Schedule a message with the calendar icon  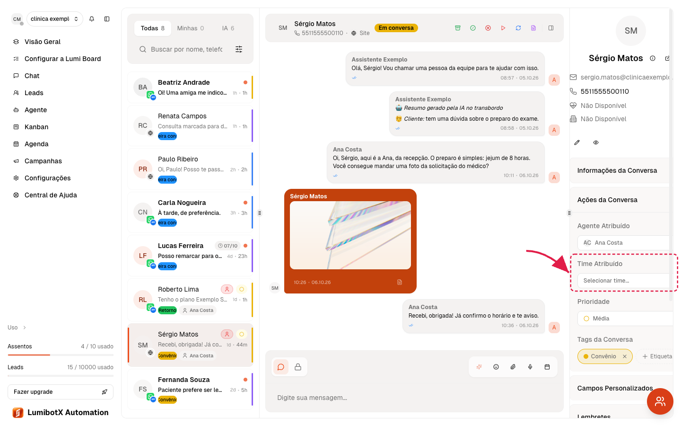pyautogui.click(x=547, y=367)
